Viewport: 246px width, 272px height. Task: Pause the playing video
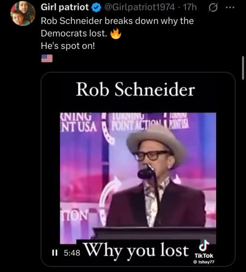click(54, 253)
